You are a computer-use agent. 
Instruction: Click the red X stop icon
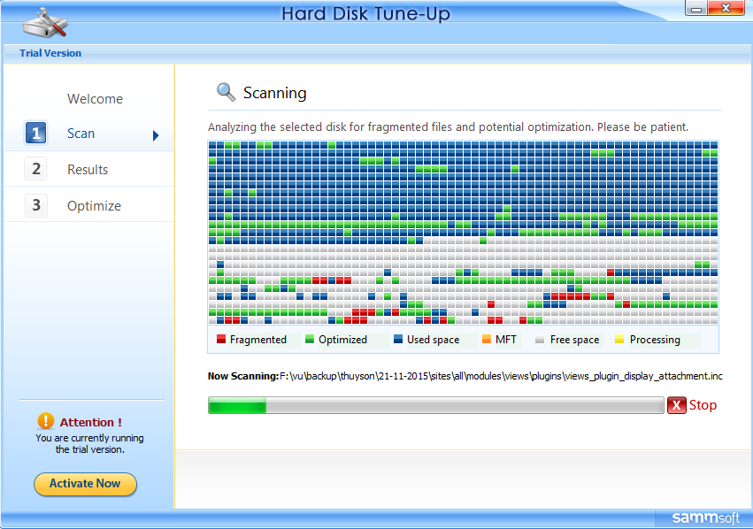point(677,405)
